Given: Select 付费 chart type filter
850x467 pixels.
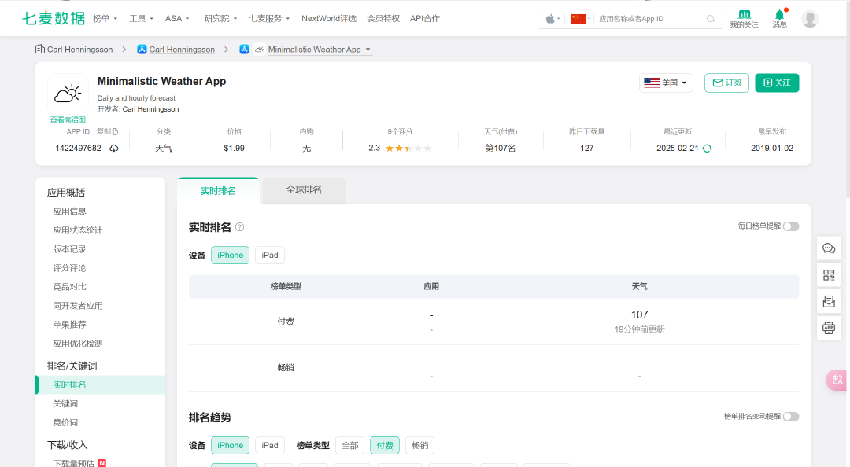Looking at the screenshot, I should tap(385, 445).
